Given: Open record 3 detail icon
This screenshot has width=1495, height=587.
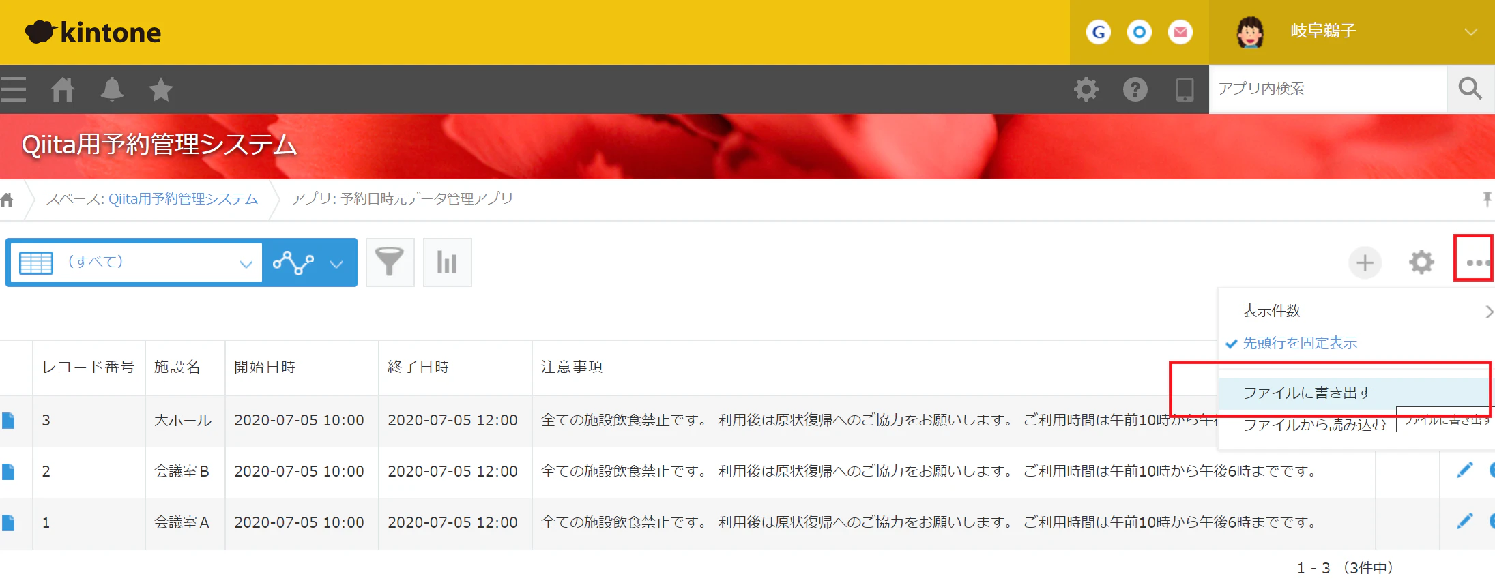Looking at the screenshot, I should (x=8, y=421).
